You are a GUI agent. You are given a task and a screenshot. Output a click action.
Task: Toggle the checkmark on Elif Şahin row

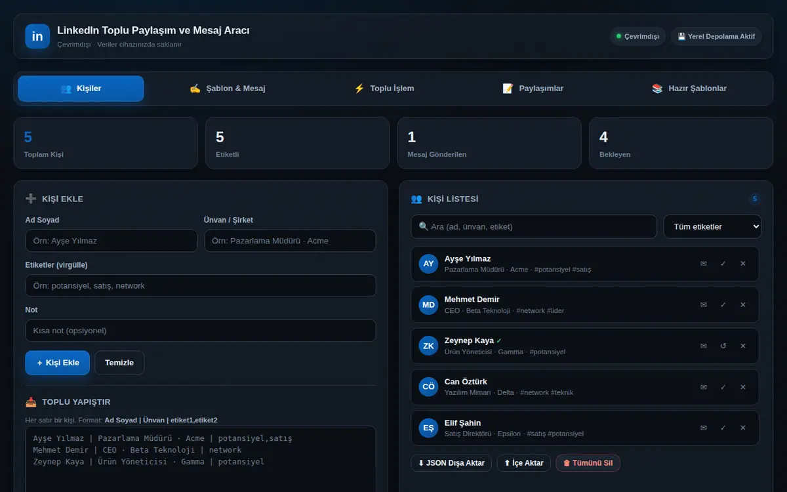pos(723,428)
